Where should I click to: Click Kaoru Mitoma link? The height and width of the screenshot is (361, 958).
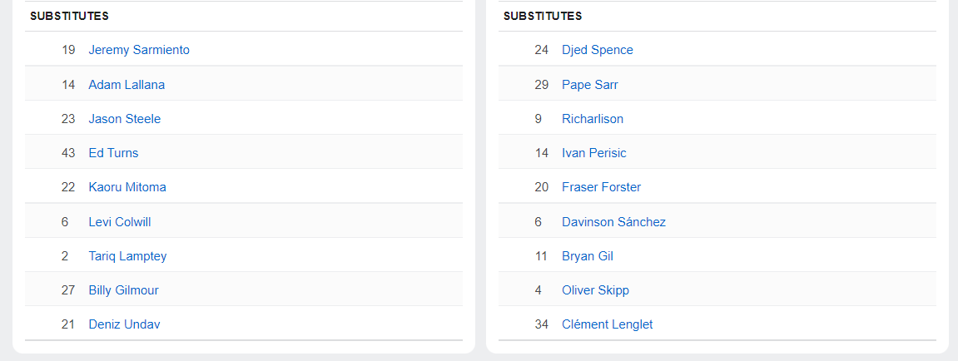[127, 187]
